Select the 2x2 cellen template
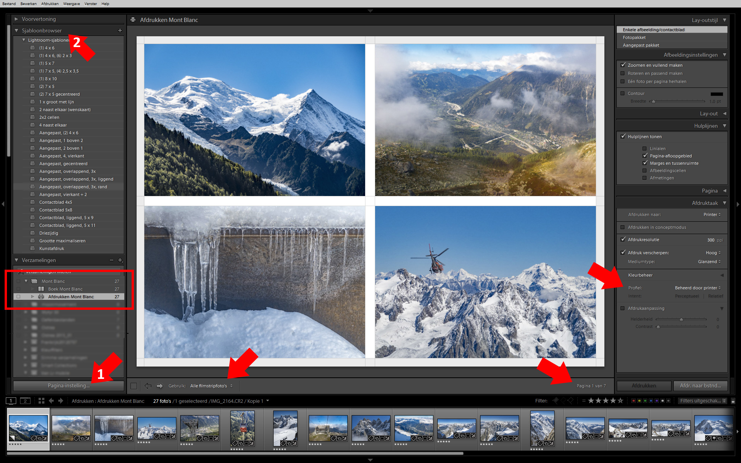Image resolution: width=741 pixels, height=463 pixels. click(49, 117)
